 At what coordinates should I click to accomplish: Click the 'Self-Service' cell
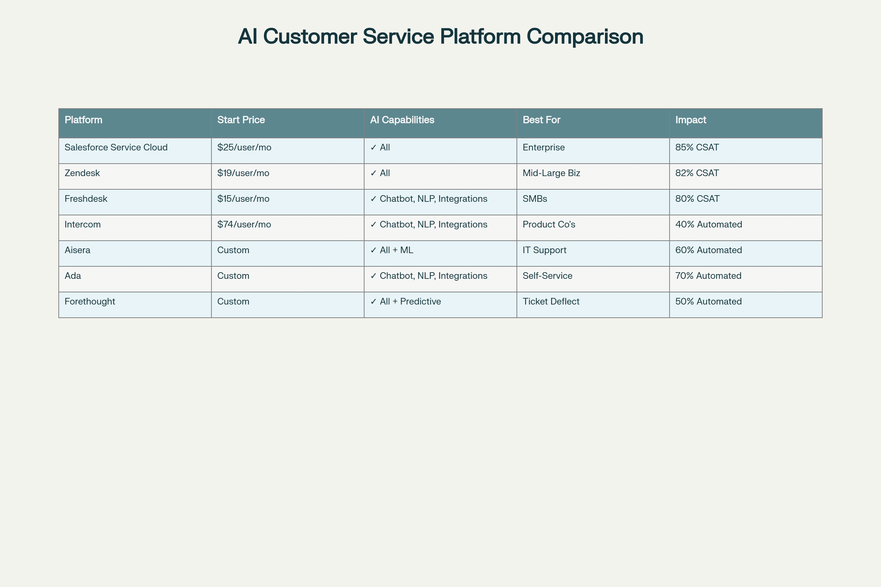[593, 279]
